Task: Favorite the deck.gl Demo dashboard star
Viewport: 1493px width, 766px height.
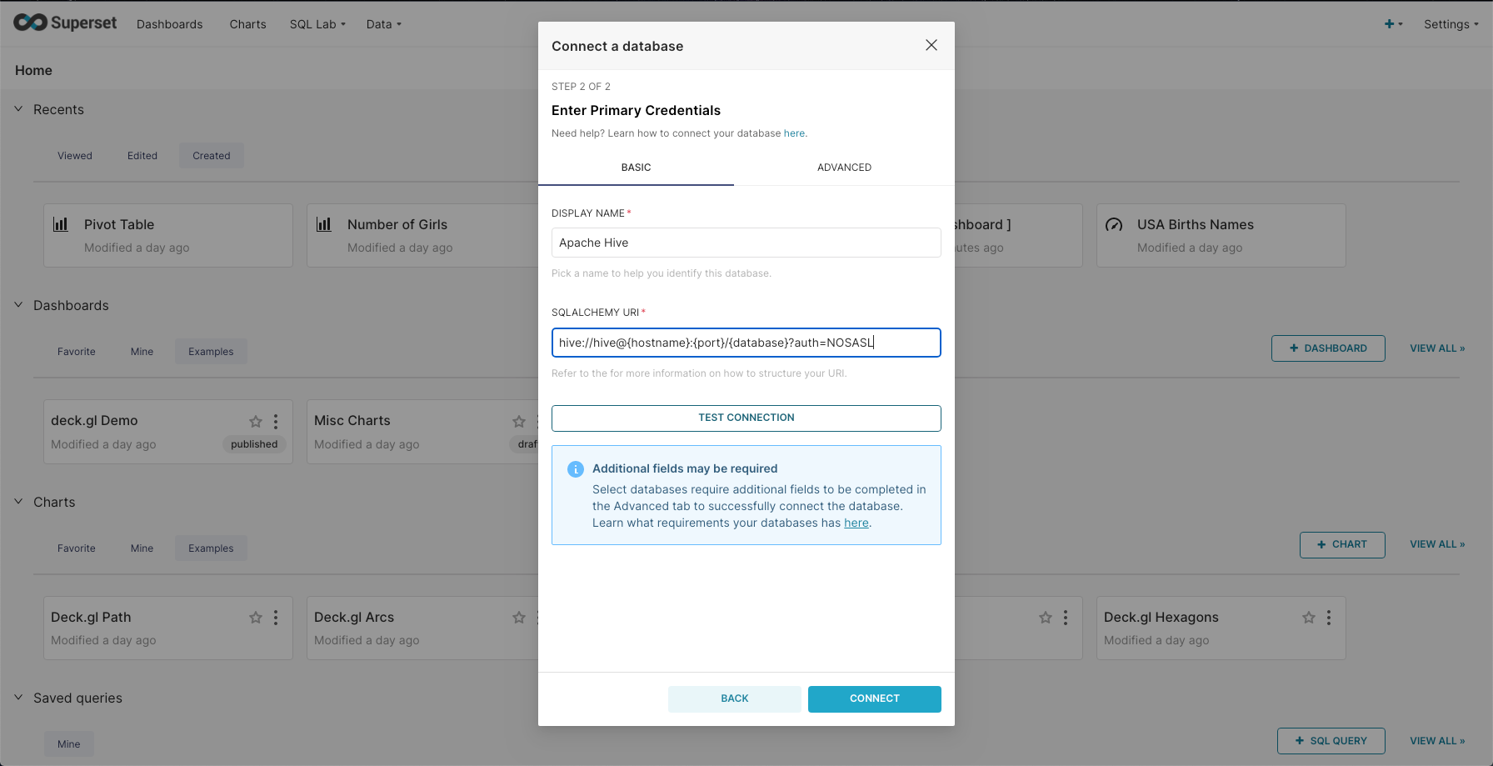Action: coord(256,422)
